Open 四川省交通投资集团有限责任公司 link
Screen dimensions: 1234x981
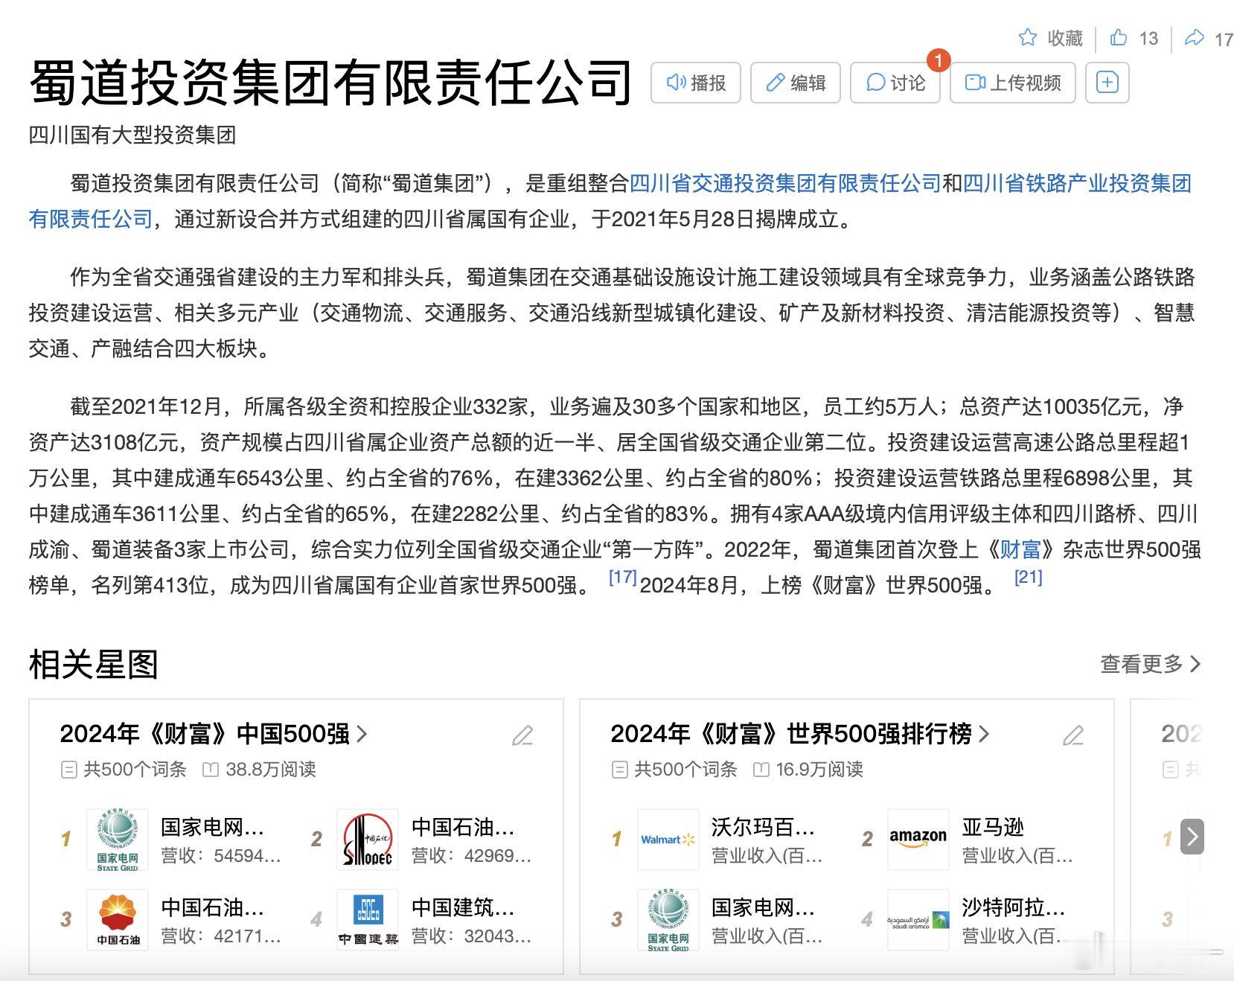[785, 183]
